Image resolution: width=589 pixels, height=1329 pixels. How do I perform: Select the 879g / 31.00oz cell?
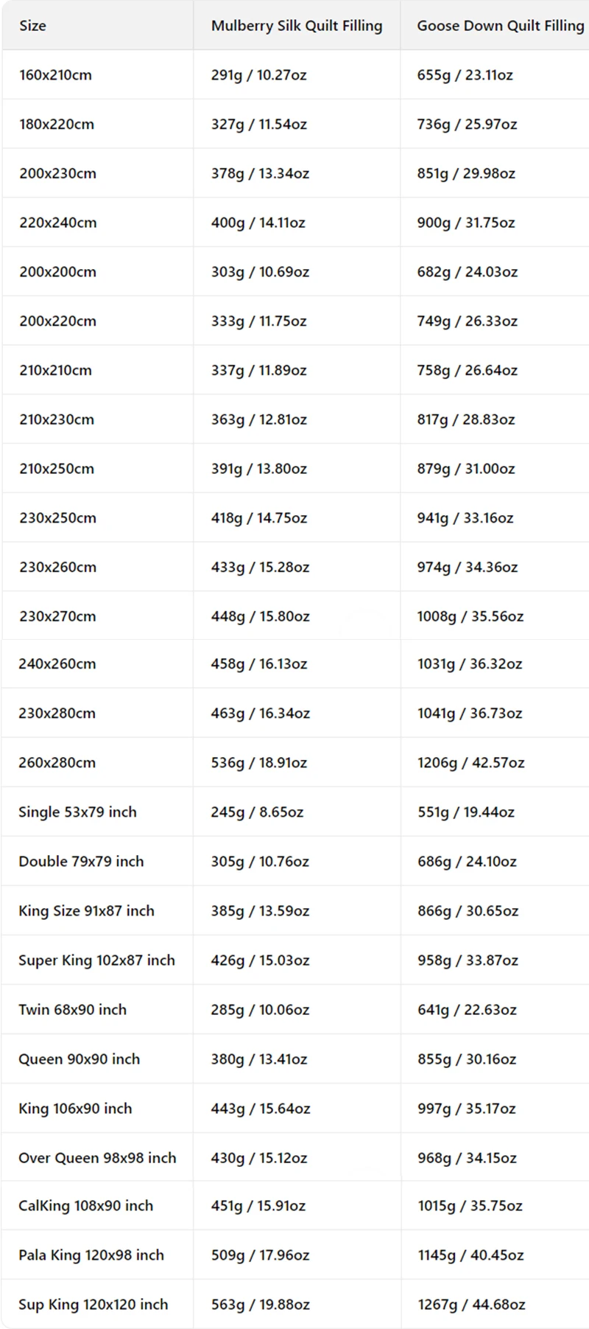point(466,469)
